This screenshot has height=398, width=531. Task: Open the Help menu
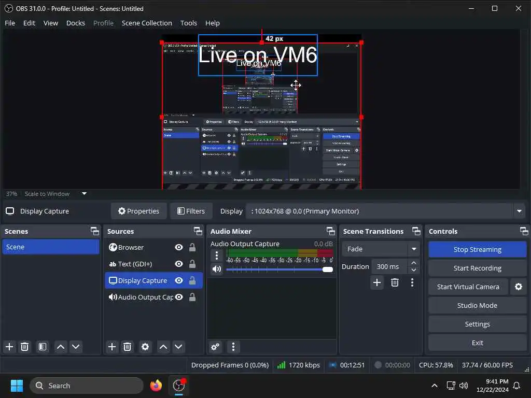click(x=212, y=23)
